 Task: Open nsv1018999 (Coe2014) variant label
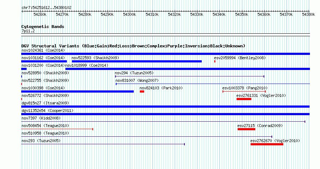click(x=87, y=65)
